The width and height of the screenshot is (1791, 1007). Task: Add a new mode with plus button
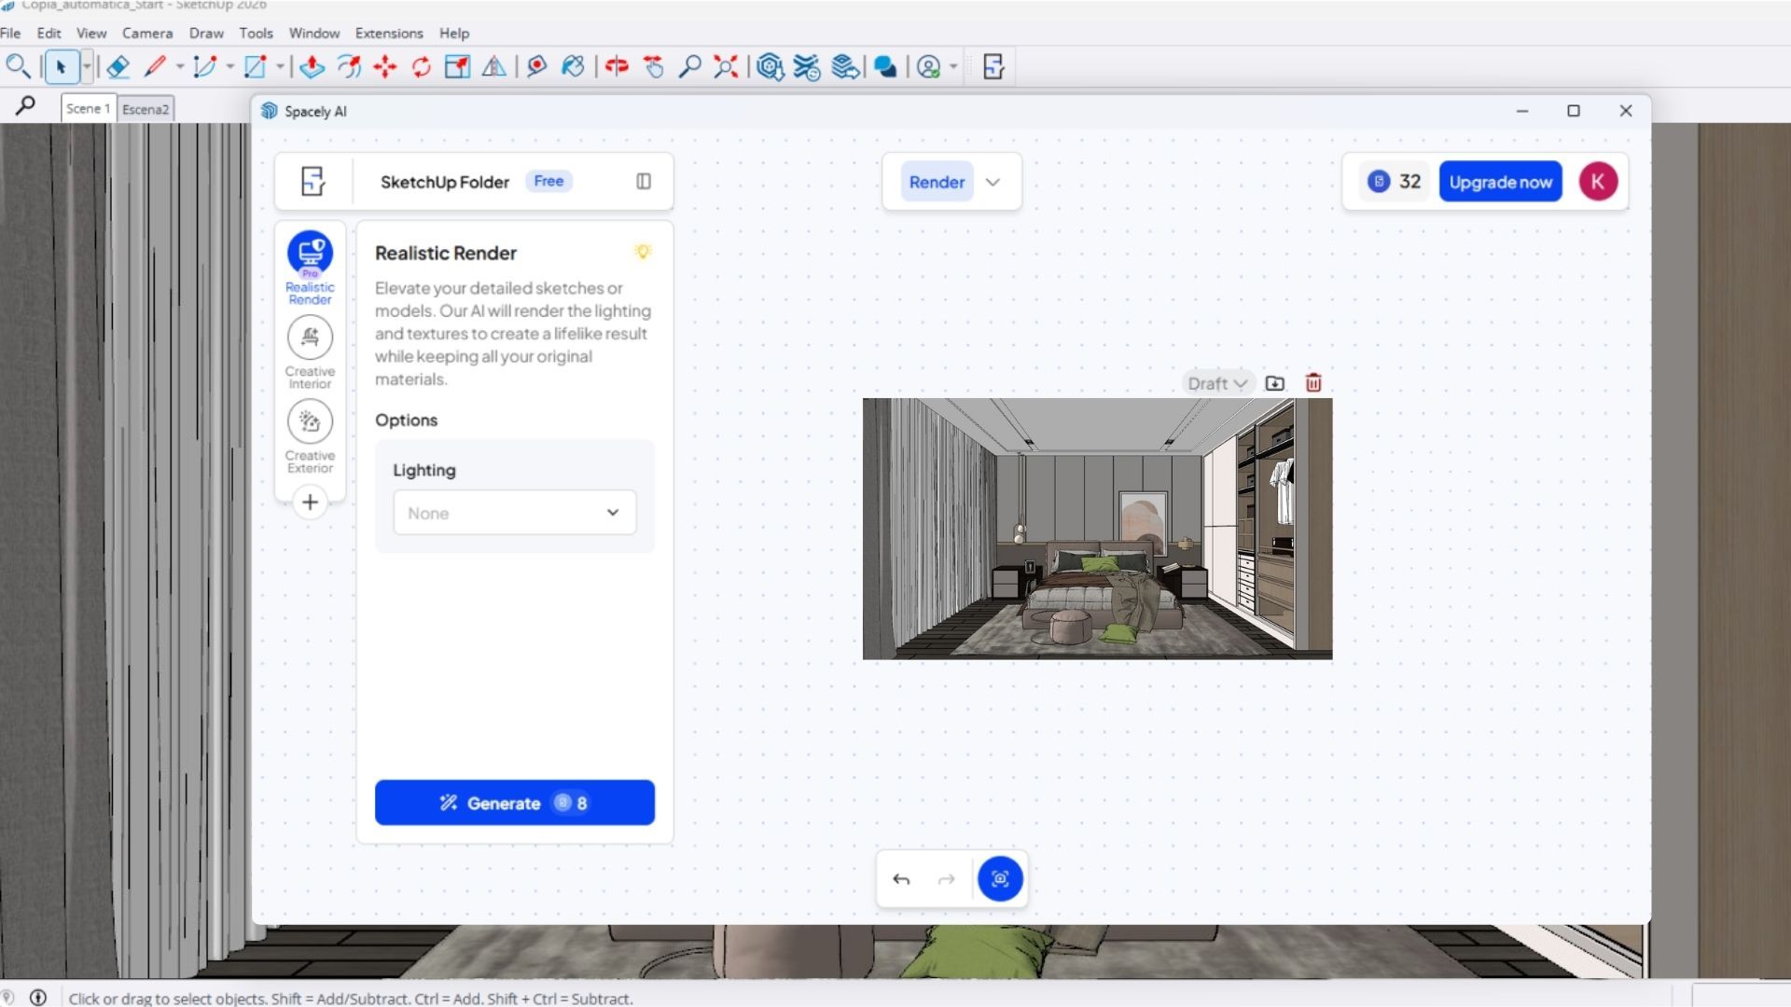click(310, 503)
